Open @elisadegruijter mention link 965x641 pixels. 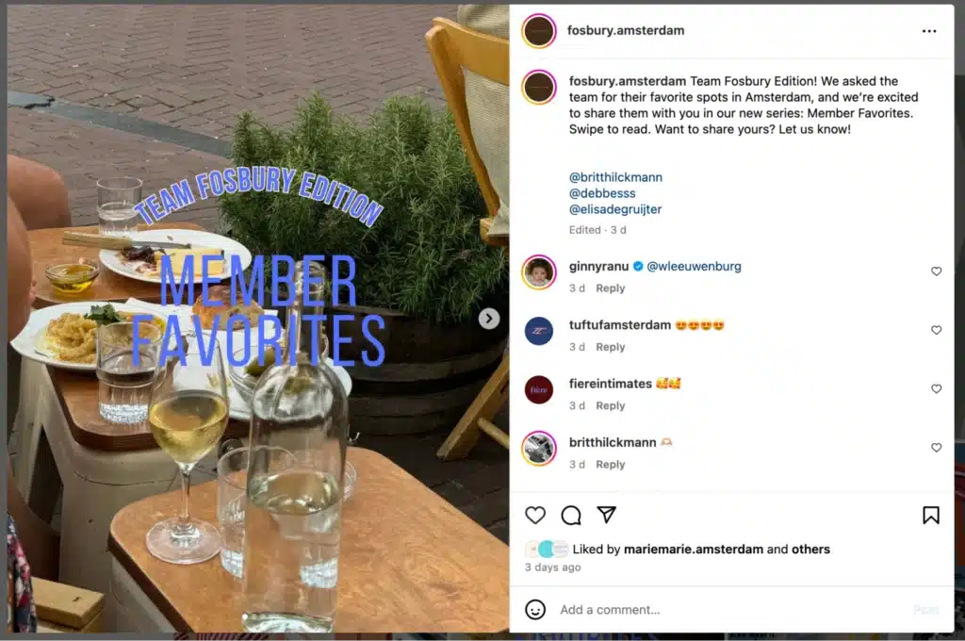point(614,209)
